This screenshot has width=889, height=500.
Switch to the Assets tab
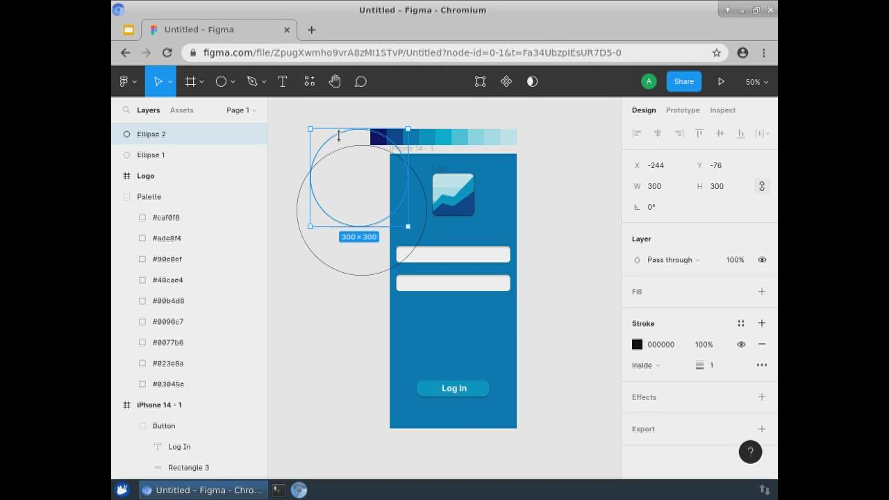[181, 110]
